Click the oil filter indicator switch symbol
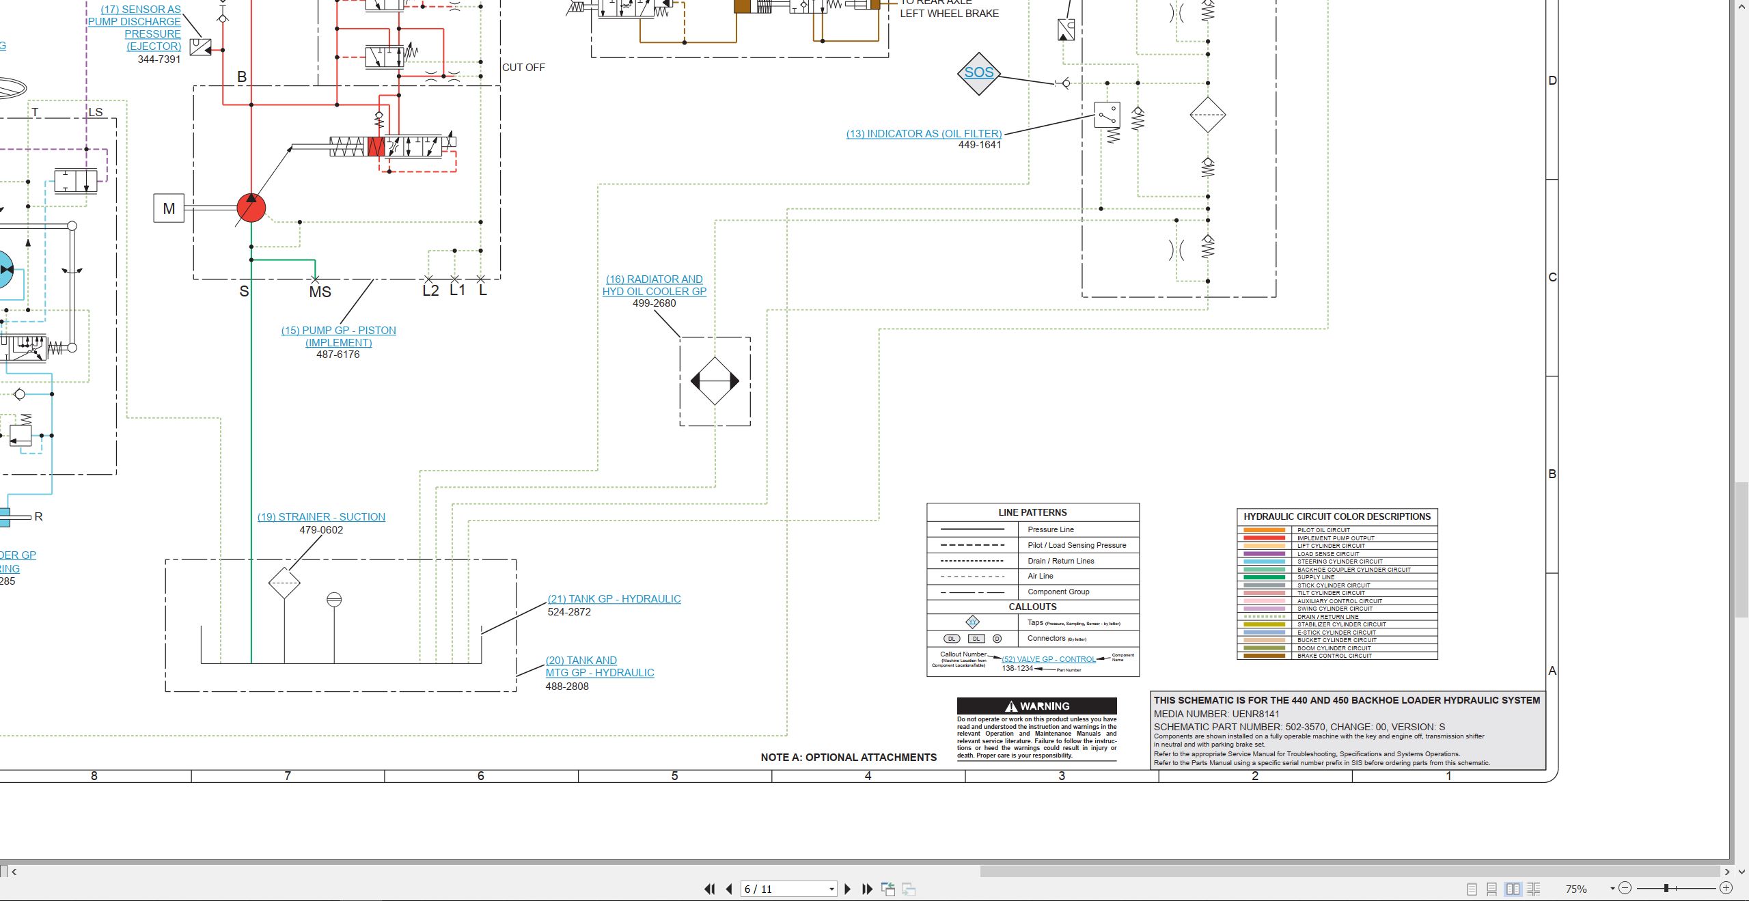 tap(1107, 115)
